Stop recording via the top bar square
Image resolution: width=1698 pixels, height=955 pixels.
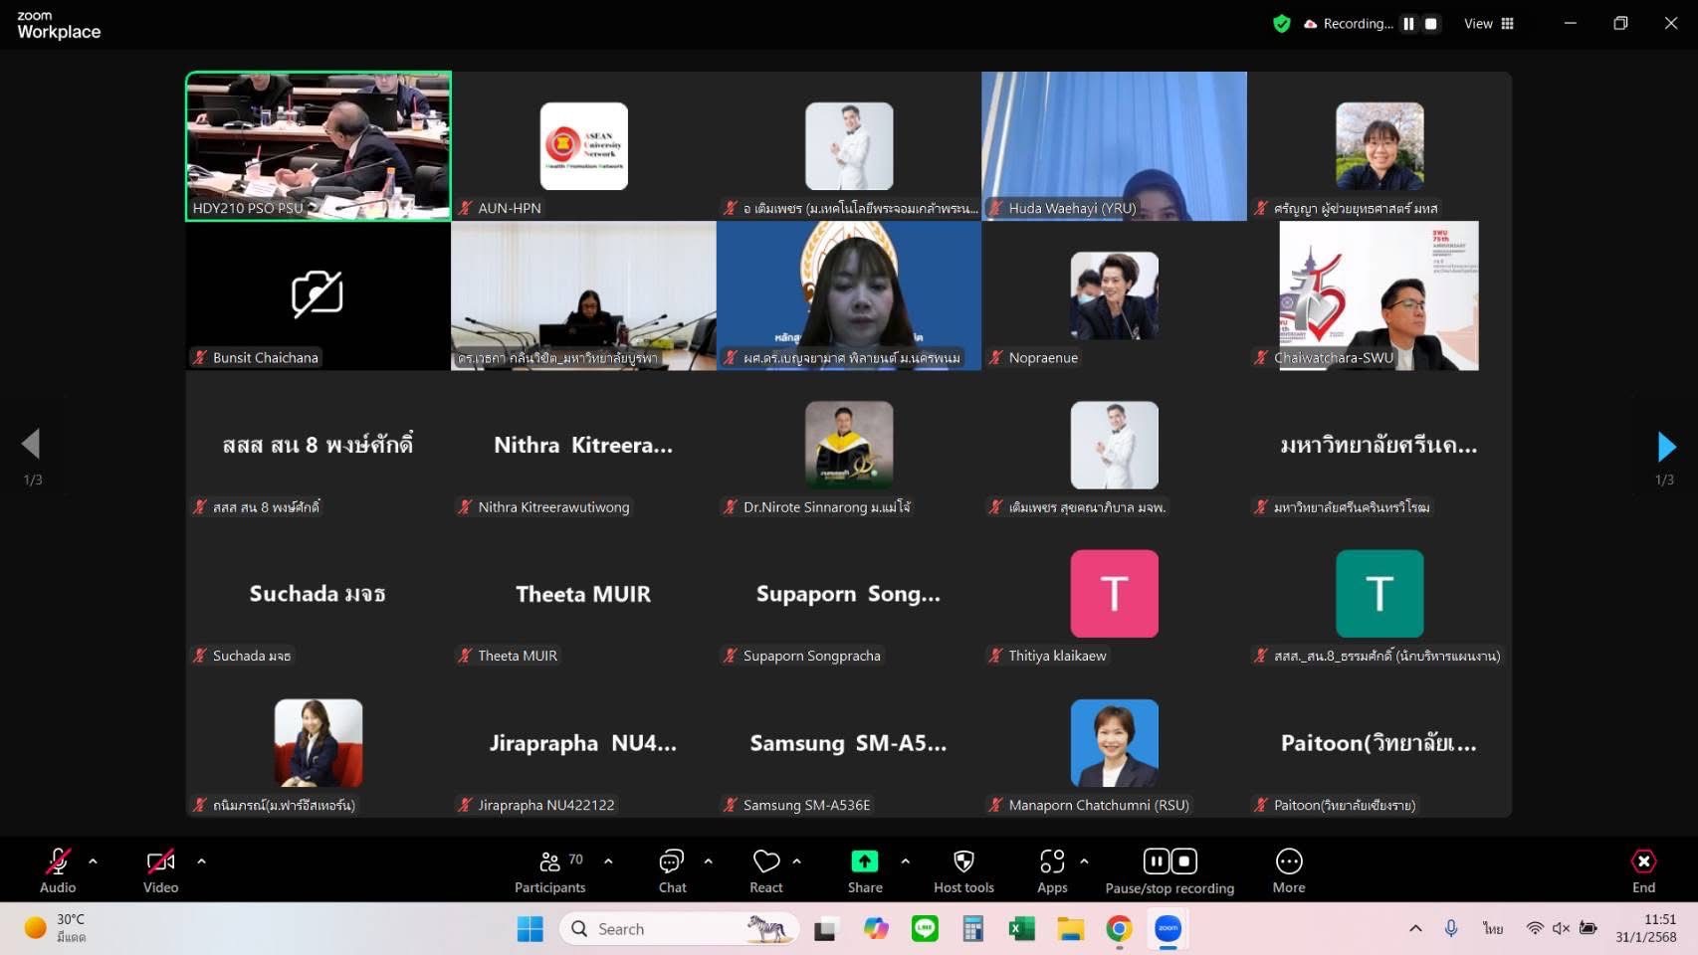1431,24
